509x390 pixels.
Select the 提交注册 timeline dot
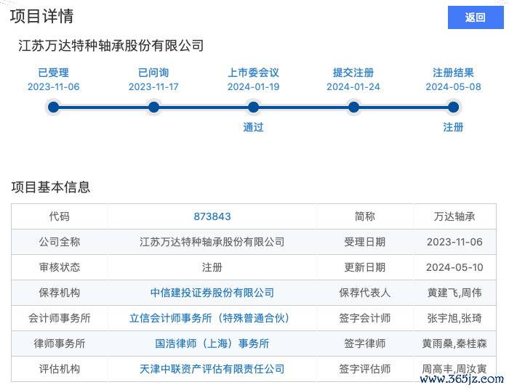353,107
